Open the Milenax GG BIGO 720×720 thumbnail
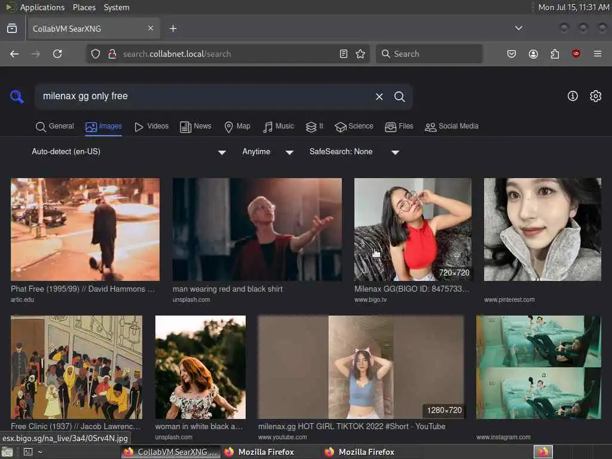 (x=412, y=229)
